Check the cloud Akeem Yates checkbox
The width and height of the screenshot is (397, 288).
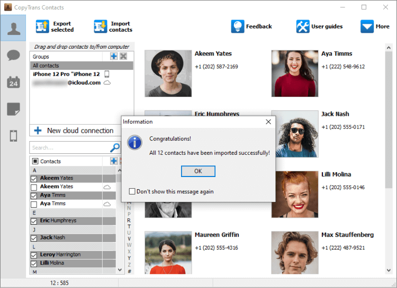tap(34, 188)
